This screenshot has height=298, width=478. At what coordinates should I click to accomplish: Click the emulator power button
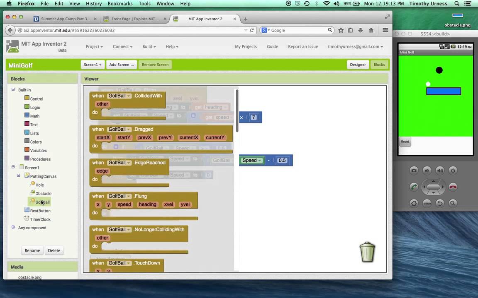453,170
